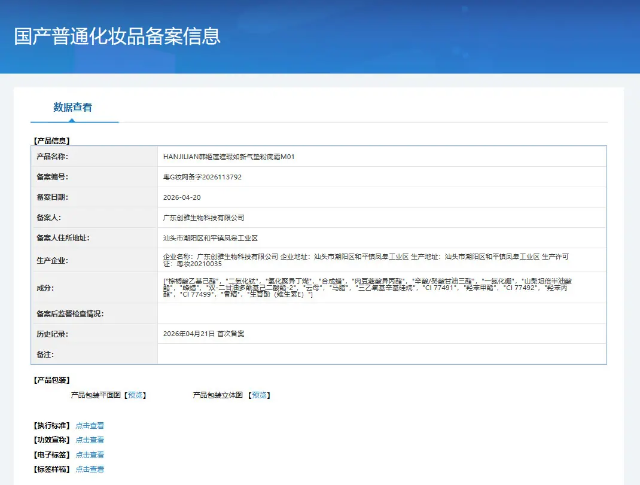Click the 备注: label
This screenshot has height=485, width=640.
[45, 355]
